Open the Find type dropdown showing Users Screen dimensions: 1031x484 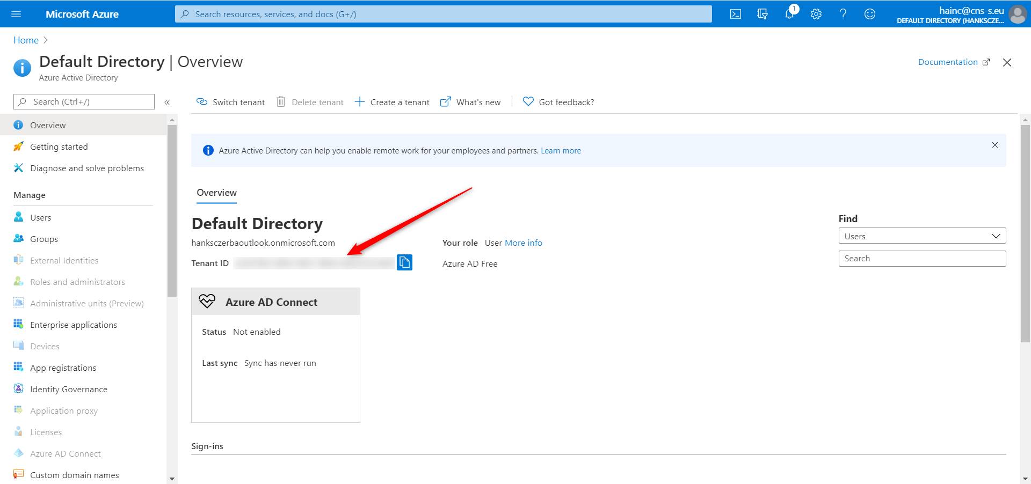point(922,236)
